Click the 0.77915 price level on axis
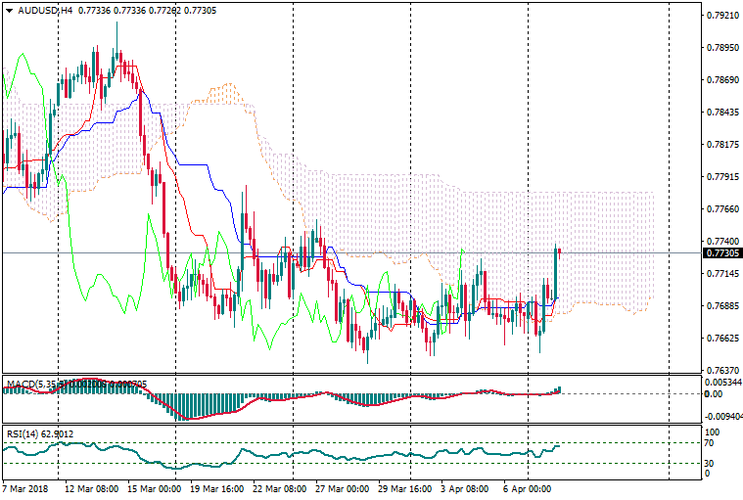 point(721,177)
